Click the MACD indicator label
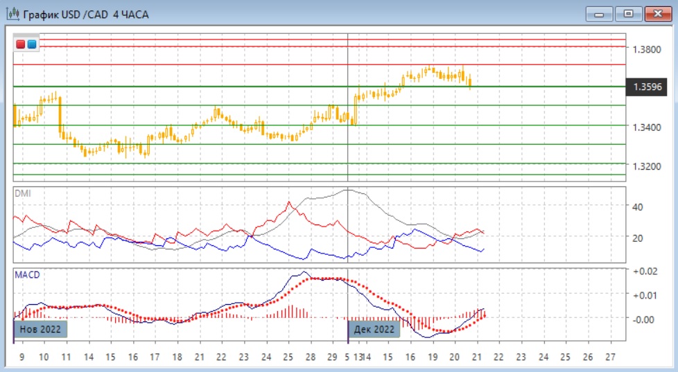Screen dimensions: 678x372 [x=27, y=274]
